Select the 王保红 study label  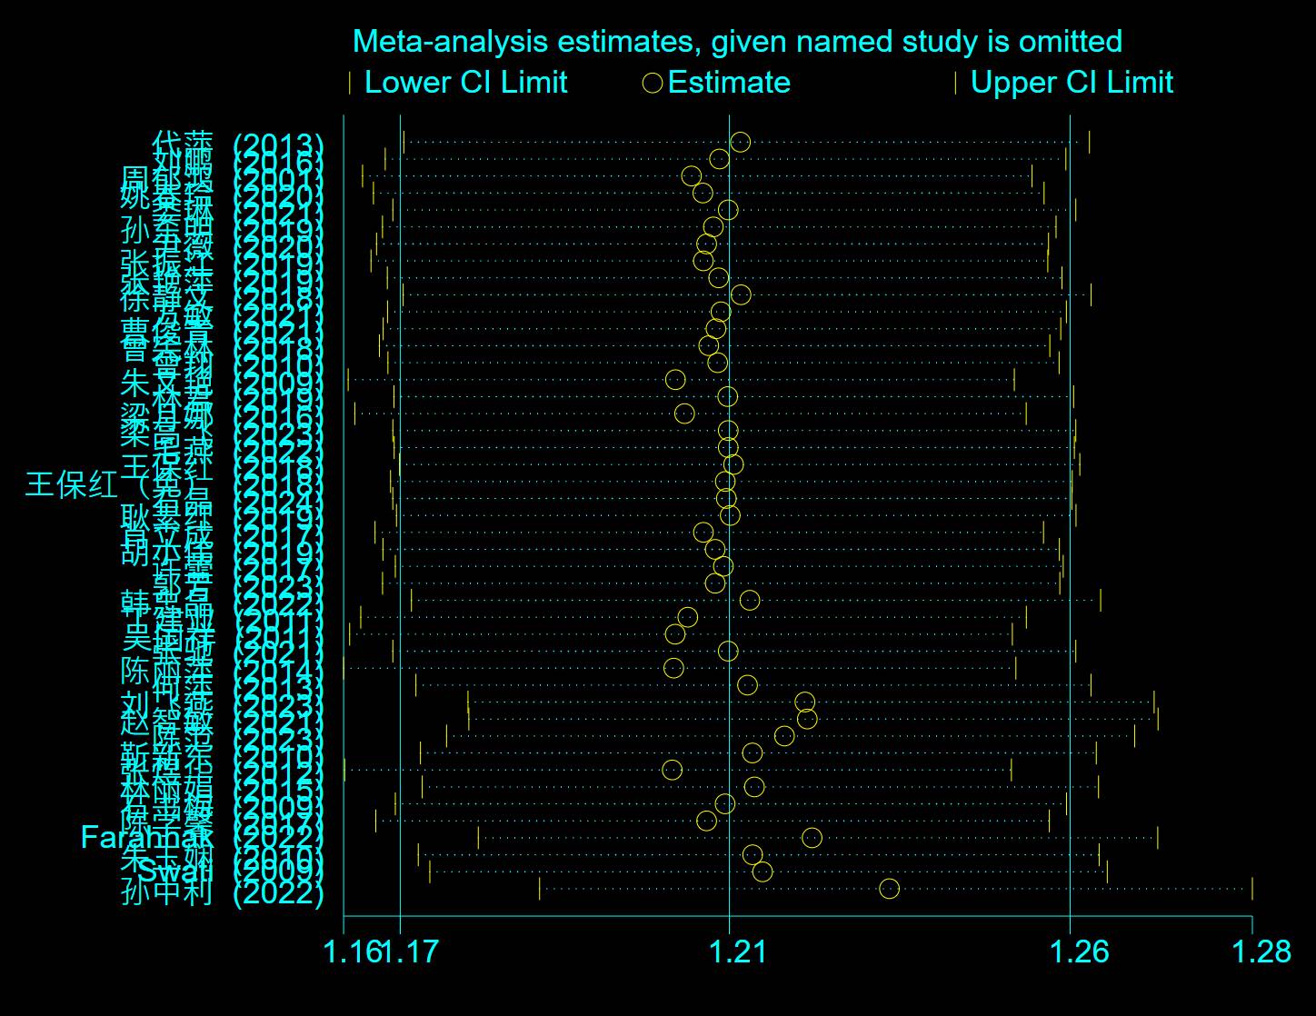pyautogui.click(x=71, y=484)
